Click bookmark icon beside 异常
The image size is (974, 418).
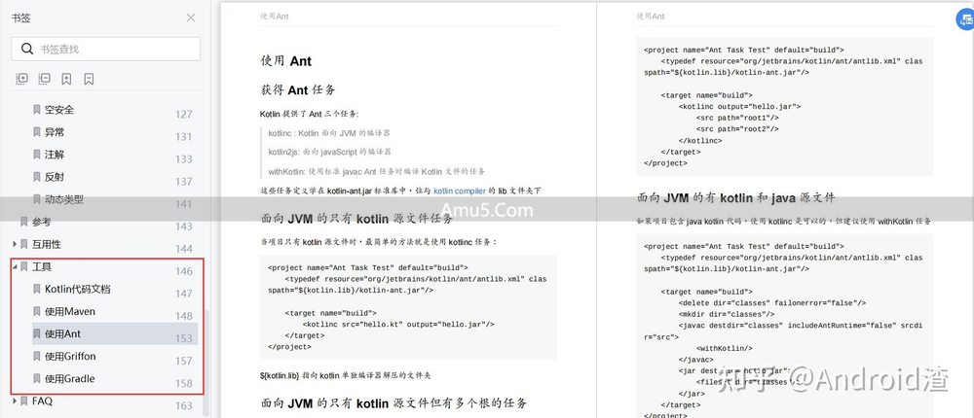click(x=37, y=132)
